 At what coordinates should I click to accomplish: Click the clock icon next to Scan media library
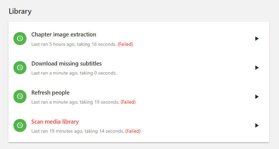pyautogui.click(x=20, y=125)
